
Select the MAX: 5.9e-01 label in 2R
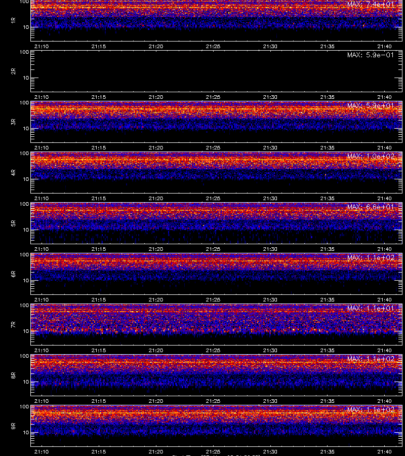point(371,55)
